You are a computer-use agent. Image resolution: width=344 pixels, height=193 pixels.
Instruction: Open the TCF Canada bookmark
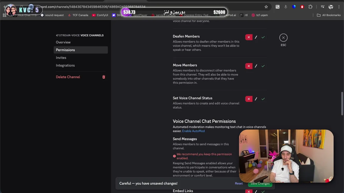pos(78,15)
